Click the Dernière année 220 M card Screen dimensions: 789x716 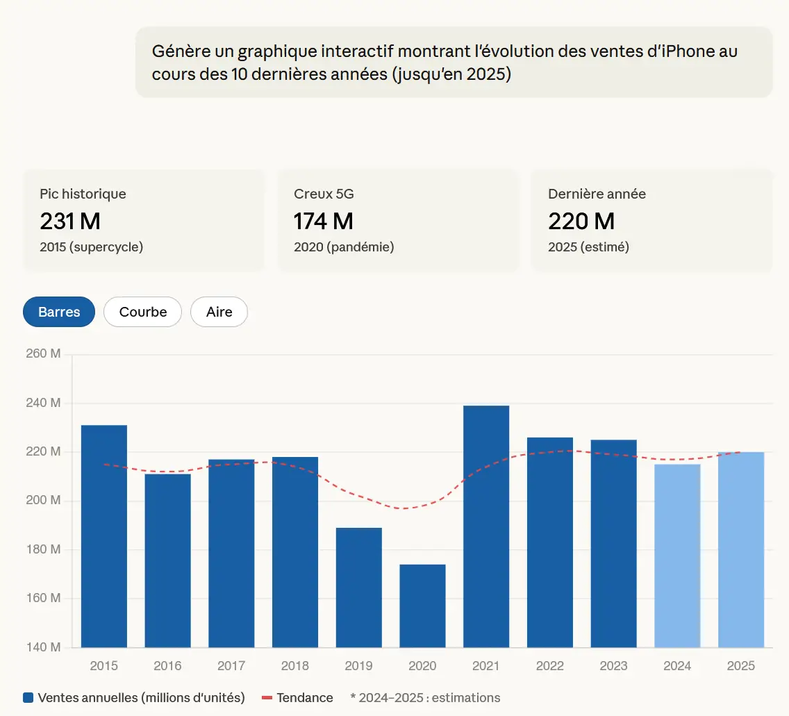click(651, 221)
